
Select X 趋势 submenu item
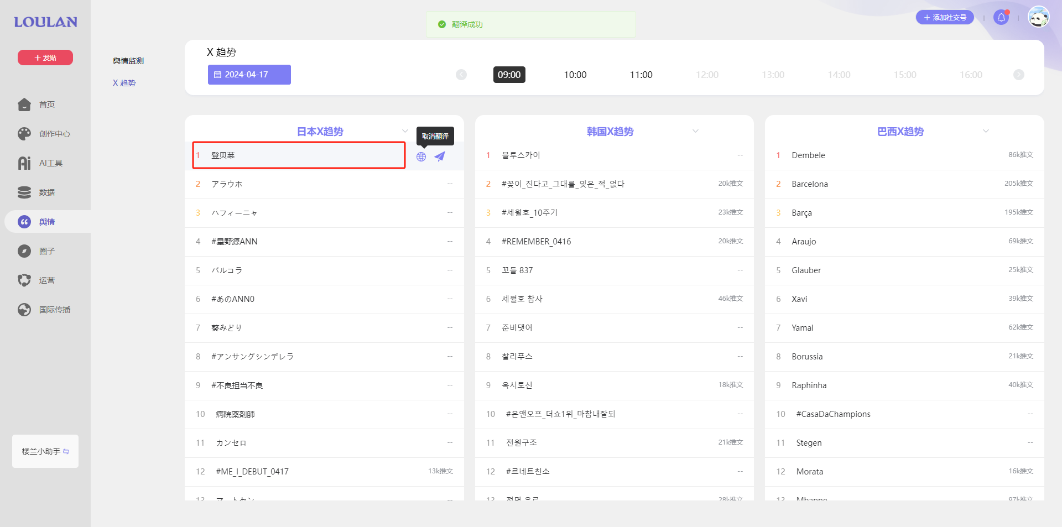[124, 83]
